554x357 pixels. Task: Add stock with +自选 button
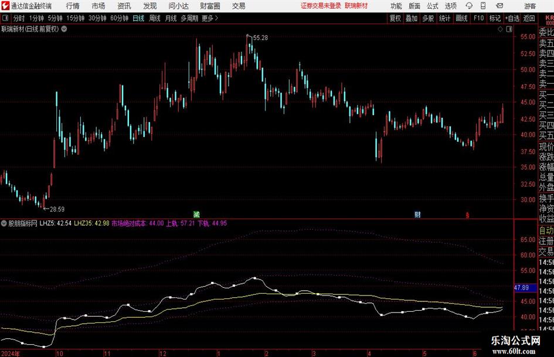click(x=512, y=18)
